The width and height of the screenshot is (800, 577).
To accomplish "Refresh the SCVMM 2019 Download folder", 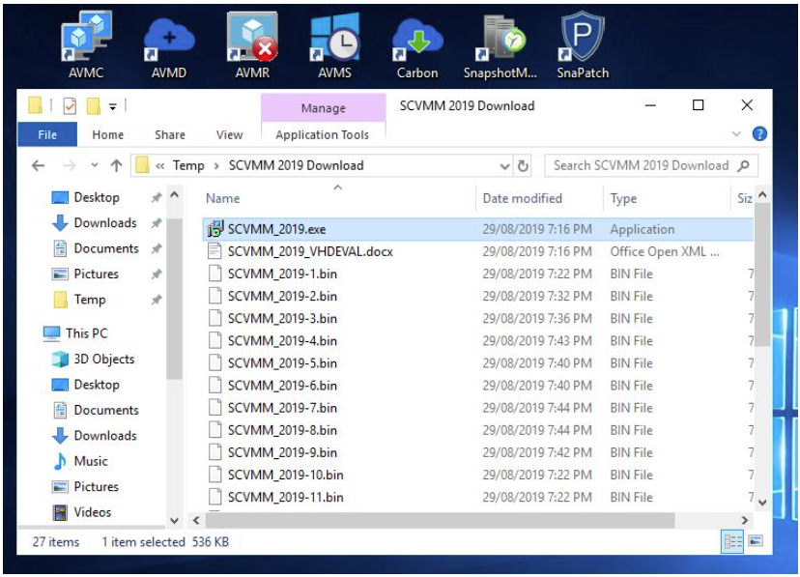I will pyautogui.click(x=523, y=166).
